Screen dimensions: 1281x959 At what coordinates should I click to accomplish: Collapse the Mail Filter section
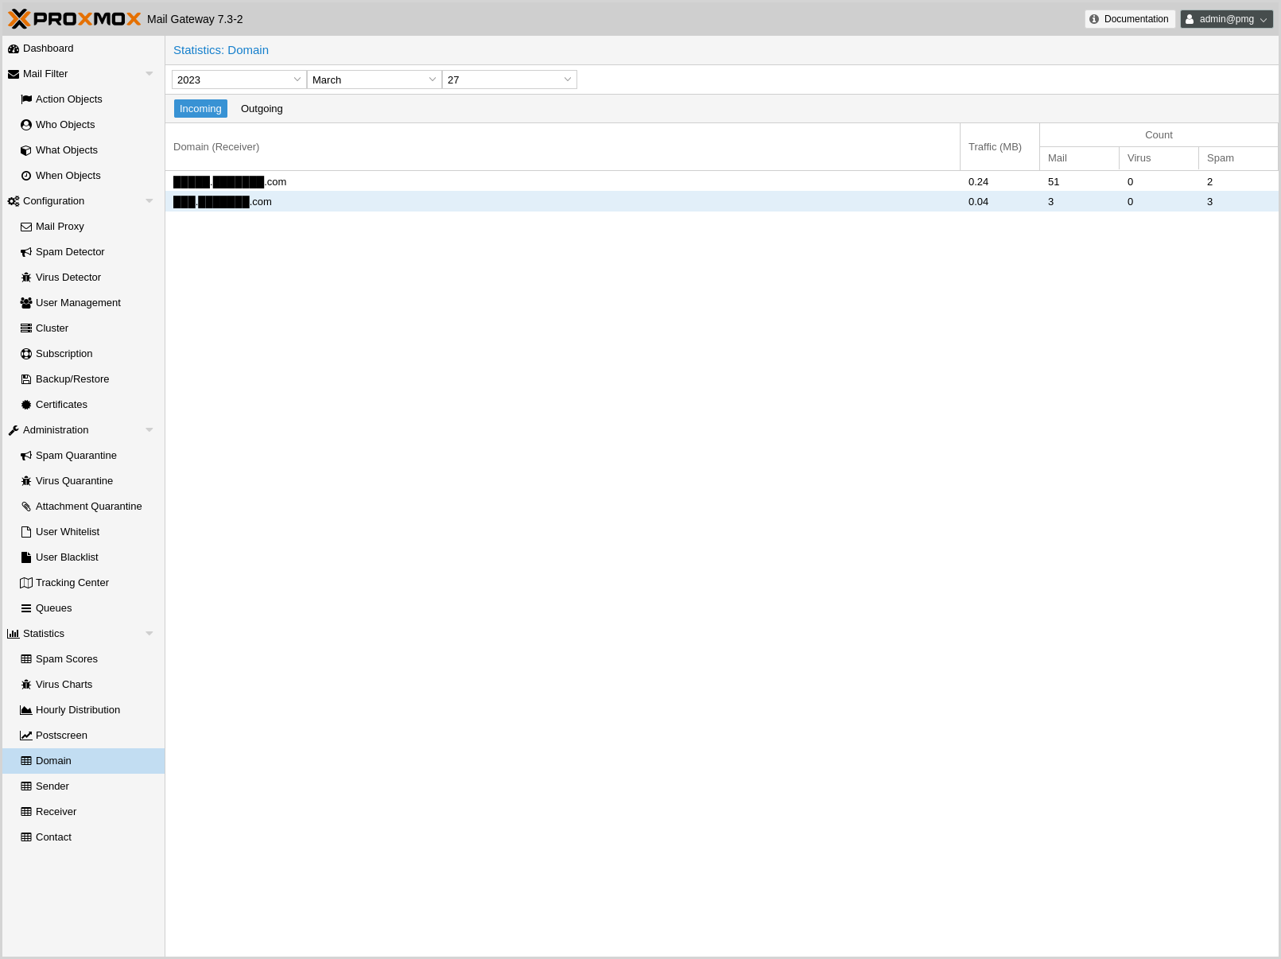(x=149, y=74)
